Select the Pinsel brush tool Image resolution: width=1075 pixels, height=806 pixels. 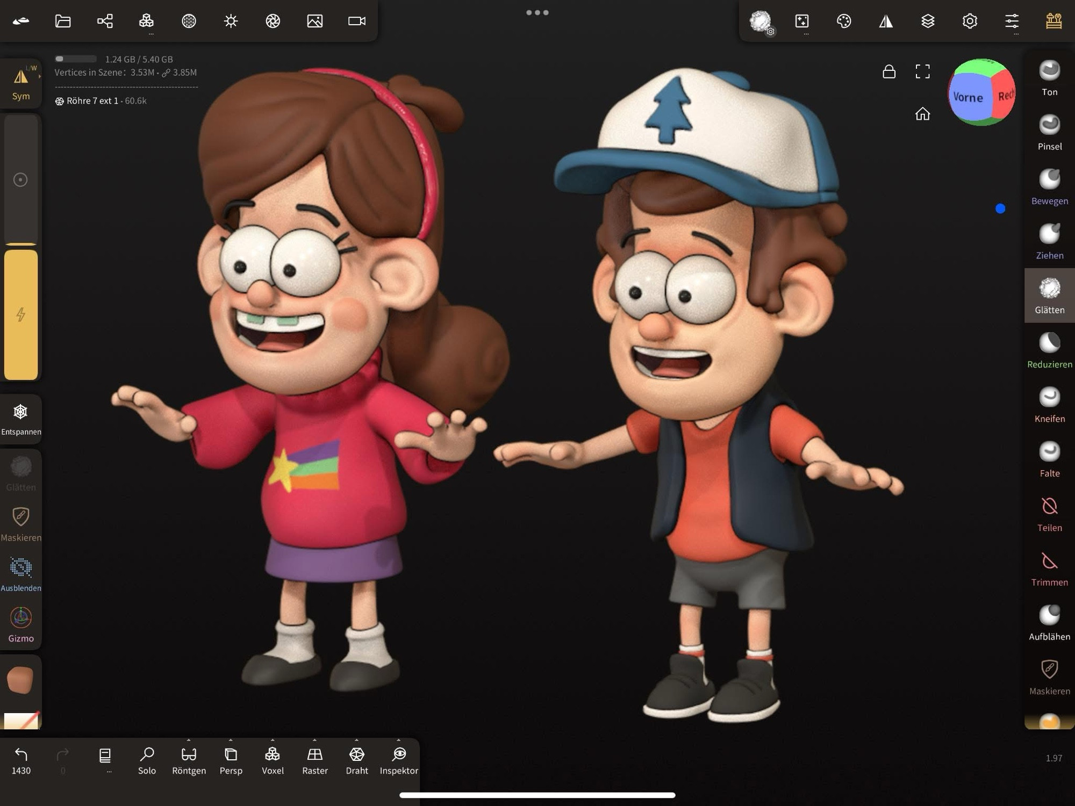coord(1050,133)
